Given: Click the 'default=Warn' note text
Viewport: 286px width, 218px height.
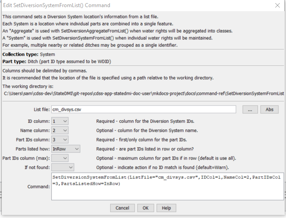Looking at the screenshot, I should tap(212, 167).
